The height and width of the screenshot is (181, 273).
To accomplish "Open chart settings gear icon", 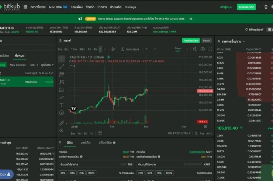I will pyautogui.click(x=203, y=49).
